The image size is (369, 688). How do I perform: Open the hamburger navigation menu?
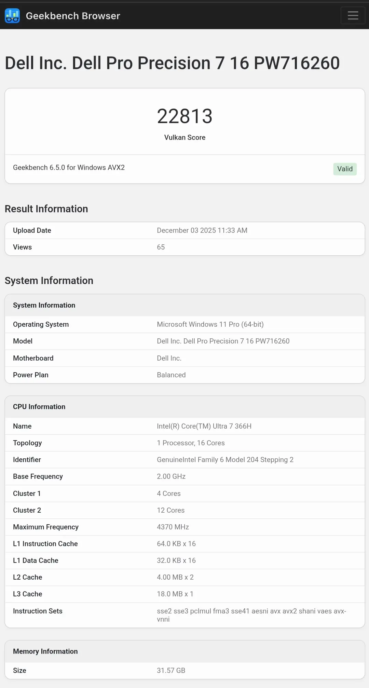353,15
